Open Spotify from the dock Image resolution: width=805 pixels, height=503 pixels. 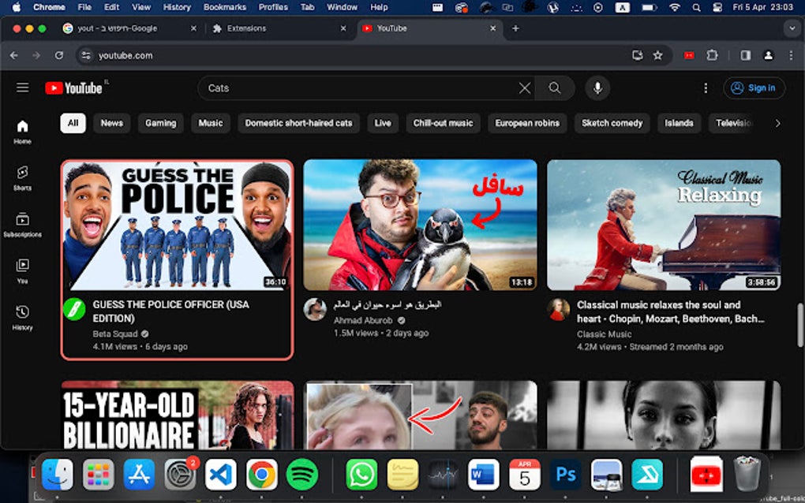(301, 475)
